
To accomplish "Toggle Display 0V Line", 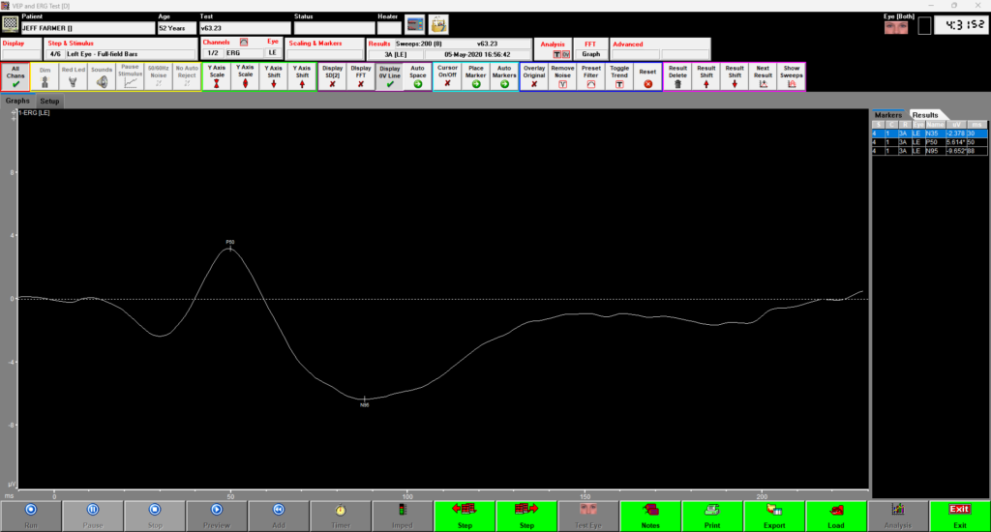I will click(x=389, y=76).
